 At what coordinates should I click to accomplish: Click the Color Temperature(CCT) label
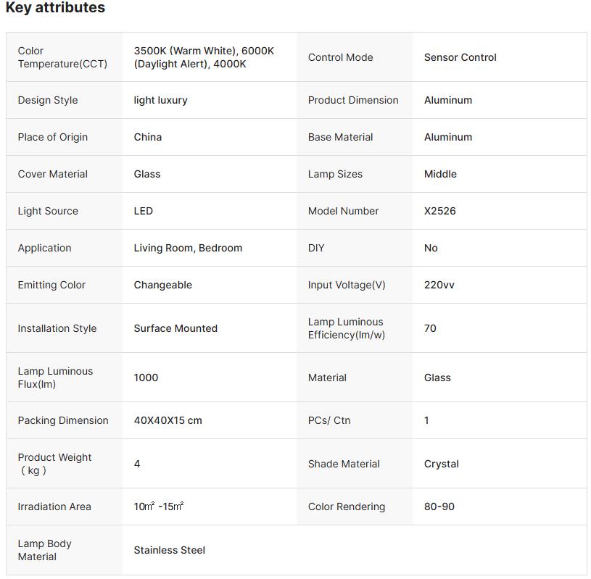62,57
